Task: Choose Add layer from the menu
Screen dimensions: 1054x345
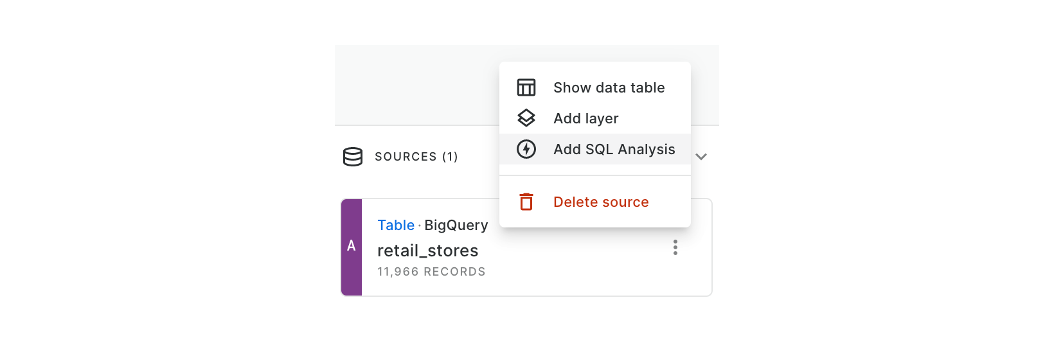Action: (595, 118)
